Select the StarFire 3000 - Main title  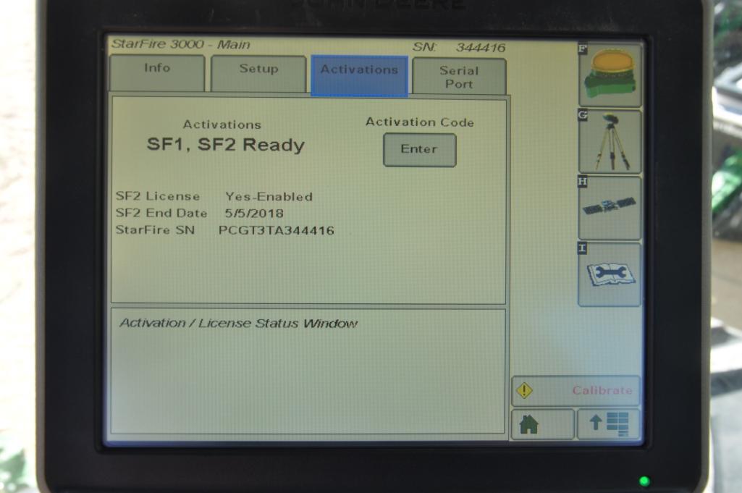[x=180, y=44]
